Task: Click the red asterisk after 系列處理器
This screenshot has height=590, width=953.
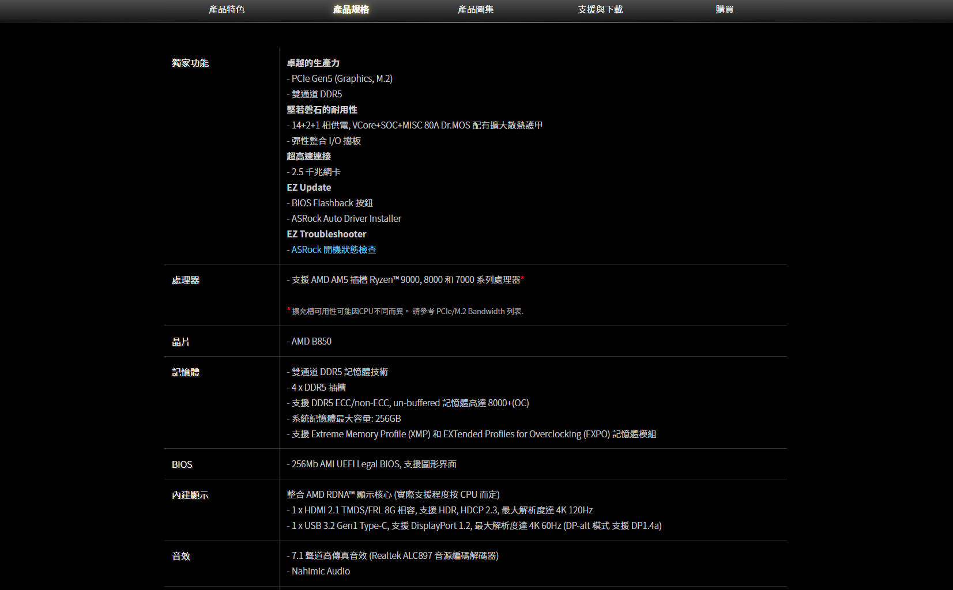Action: pos(522,278)
